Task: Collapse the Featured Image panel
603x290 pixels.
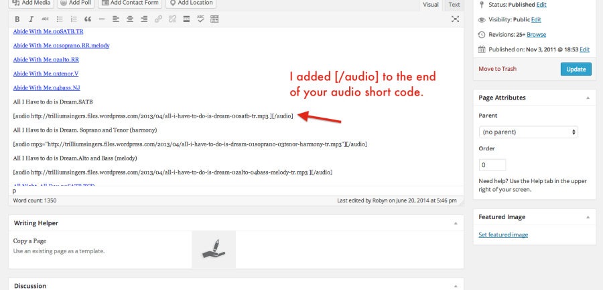Action: pos(588,217)
